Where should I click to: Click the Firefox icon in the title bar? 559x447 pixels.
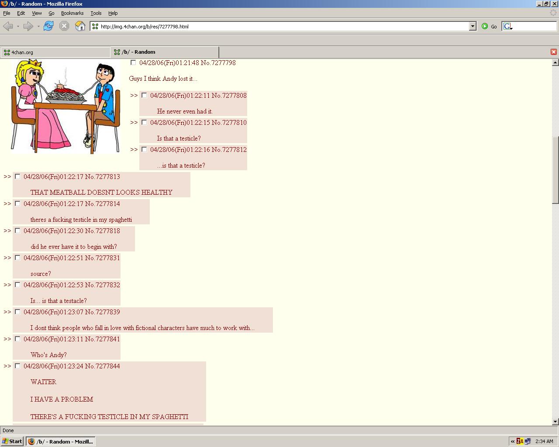4,3
